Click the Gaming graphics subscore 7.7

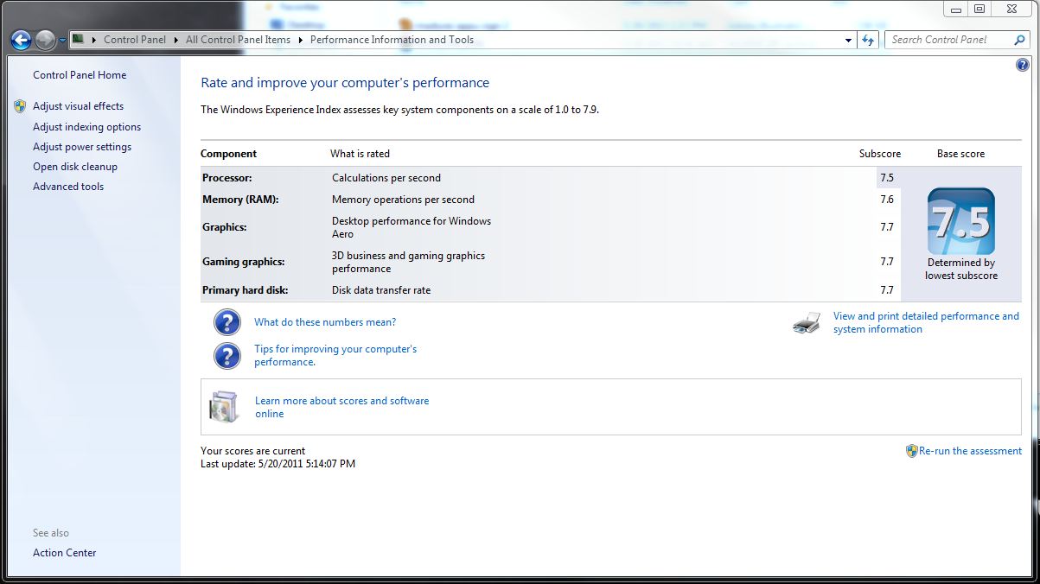click(x=887, y=262)
